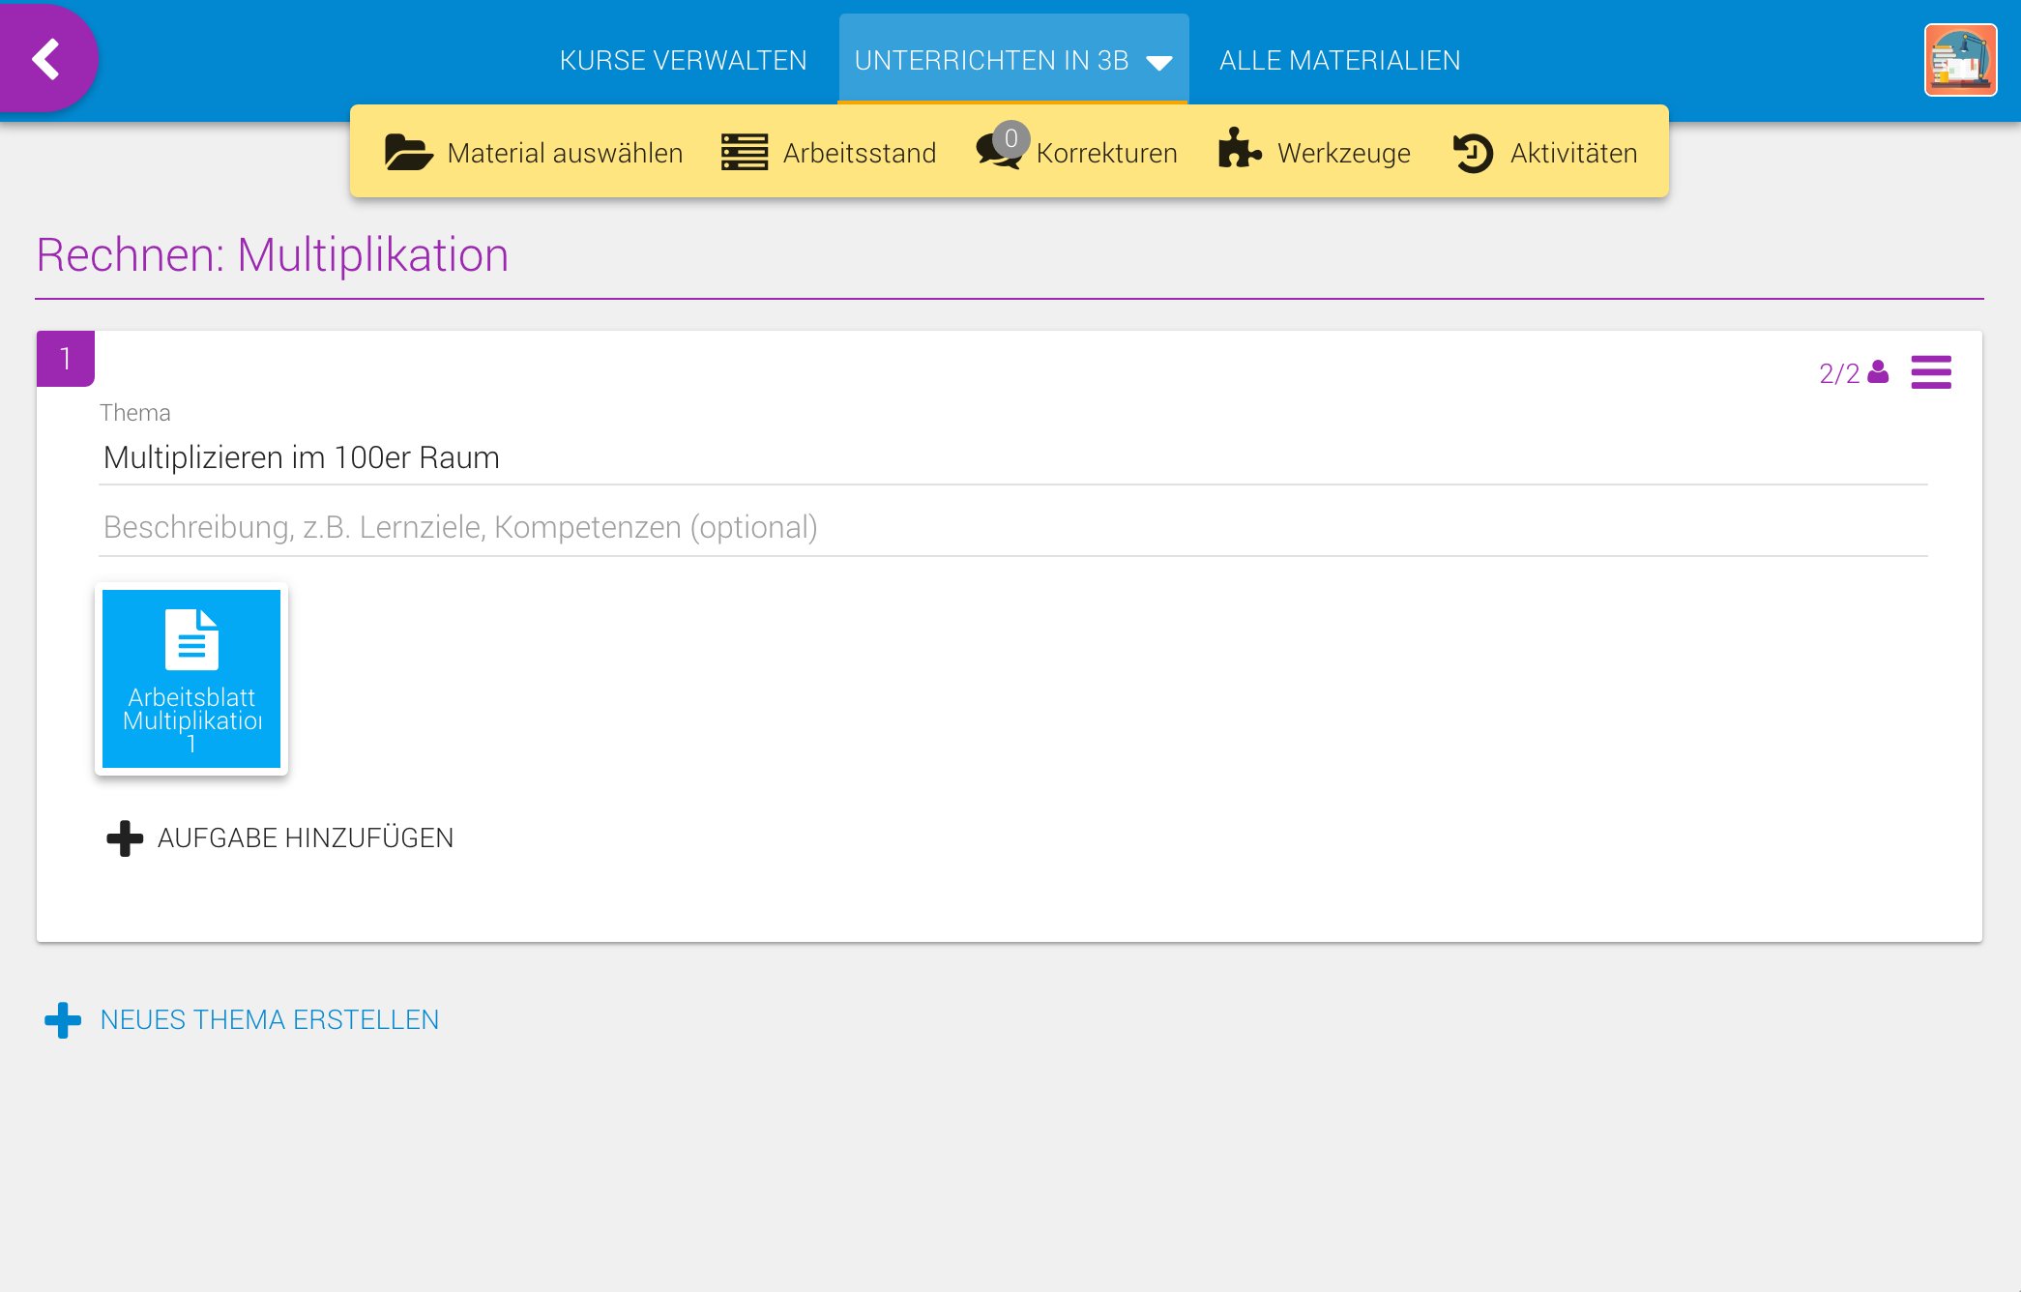The height and width of the screenshot is (1292, 2021).
Task: Click the Arbeitsstand label
Action: [859, 153]
